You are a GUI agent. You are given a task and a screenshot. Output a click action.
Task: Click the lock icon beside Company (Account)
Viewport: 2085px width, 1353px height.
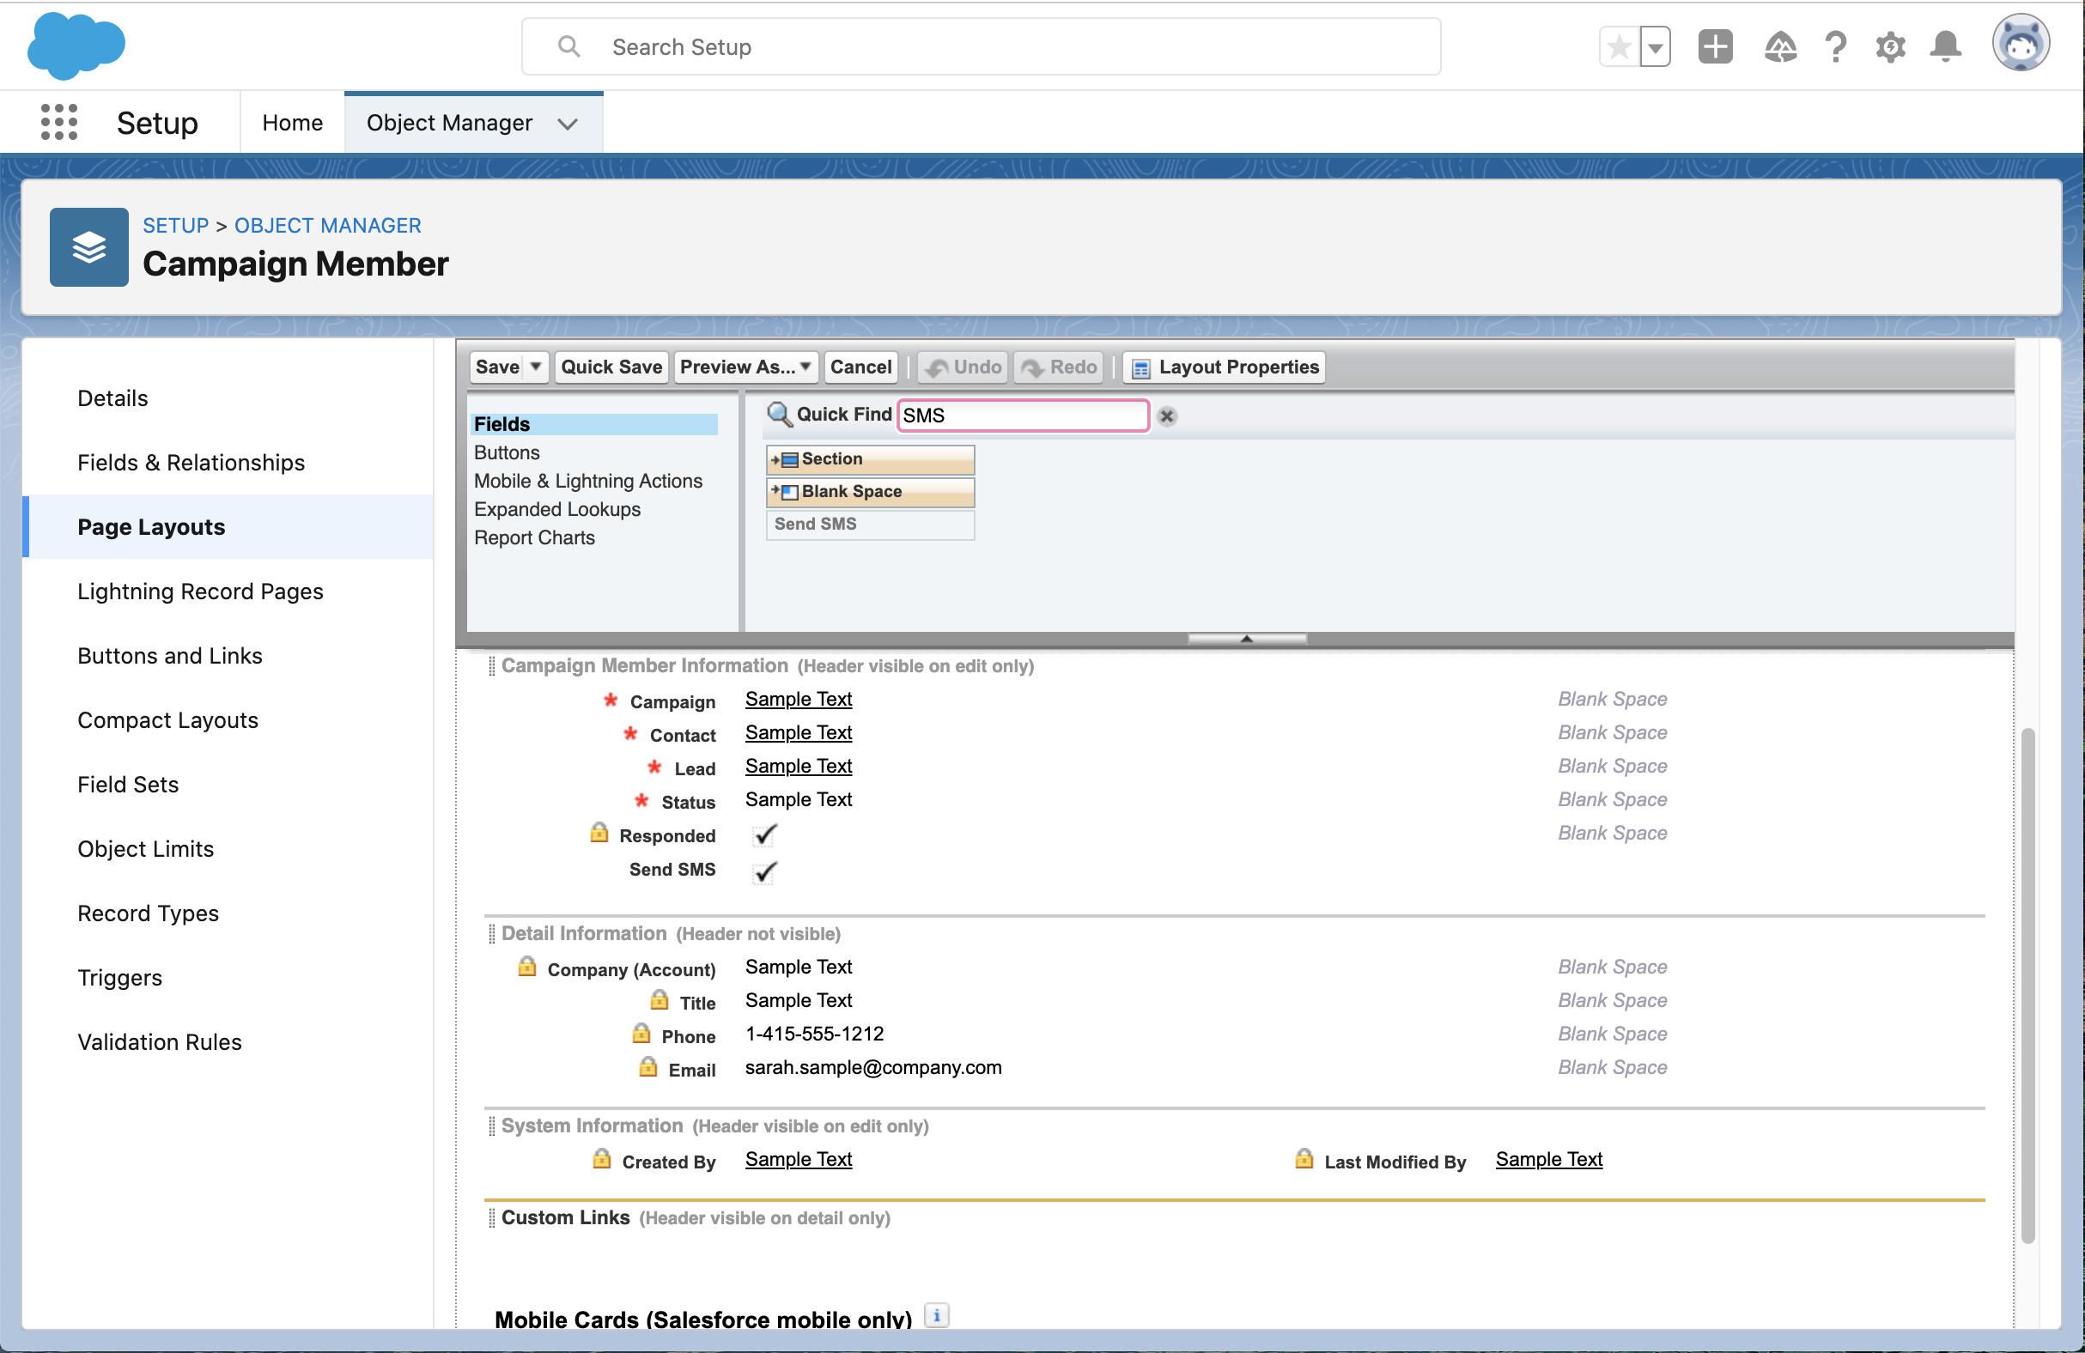coord(527,967)
